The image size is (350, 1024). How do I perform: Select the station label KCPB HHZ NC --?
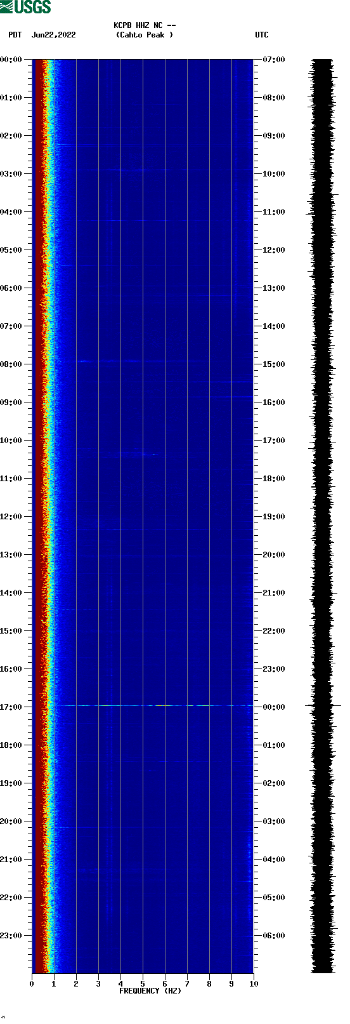pos(145,25)
